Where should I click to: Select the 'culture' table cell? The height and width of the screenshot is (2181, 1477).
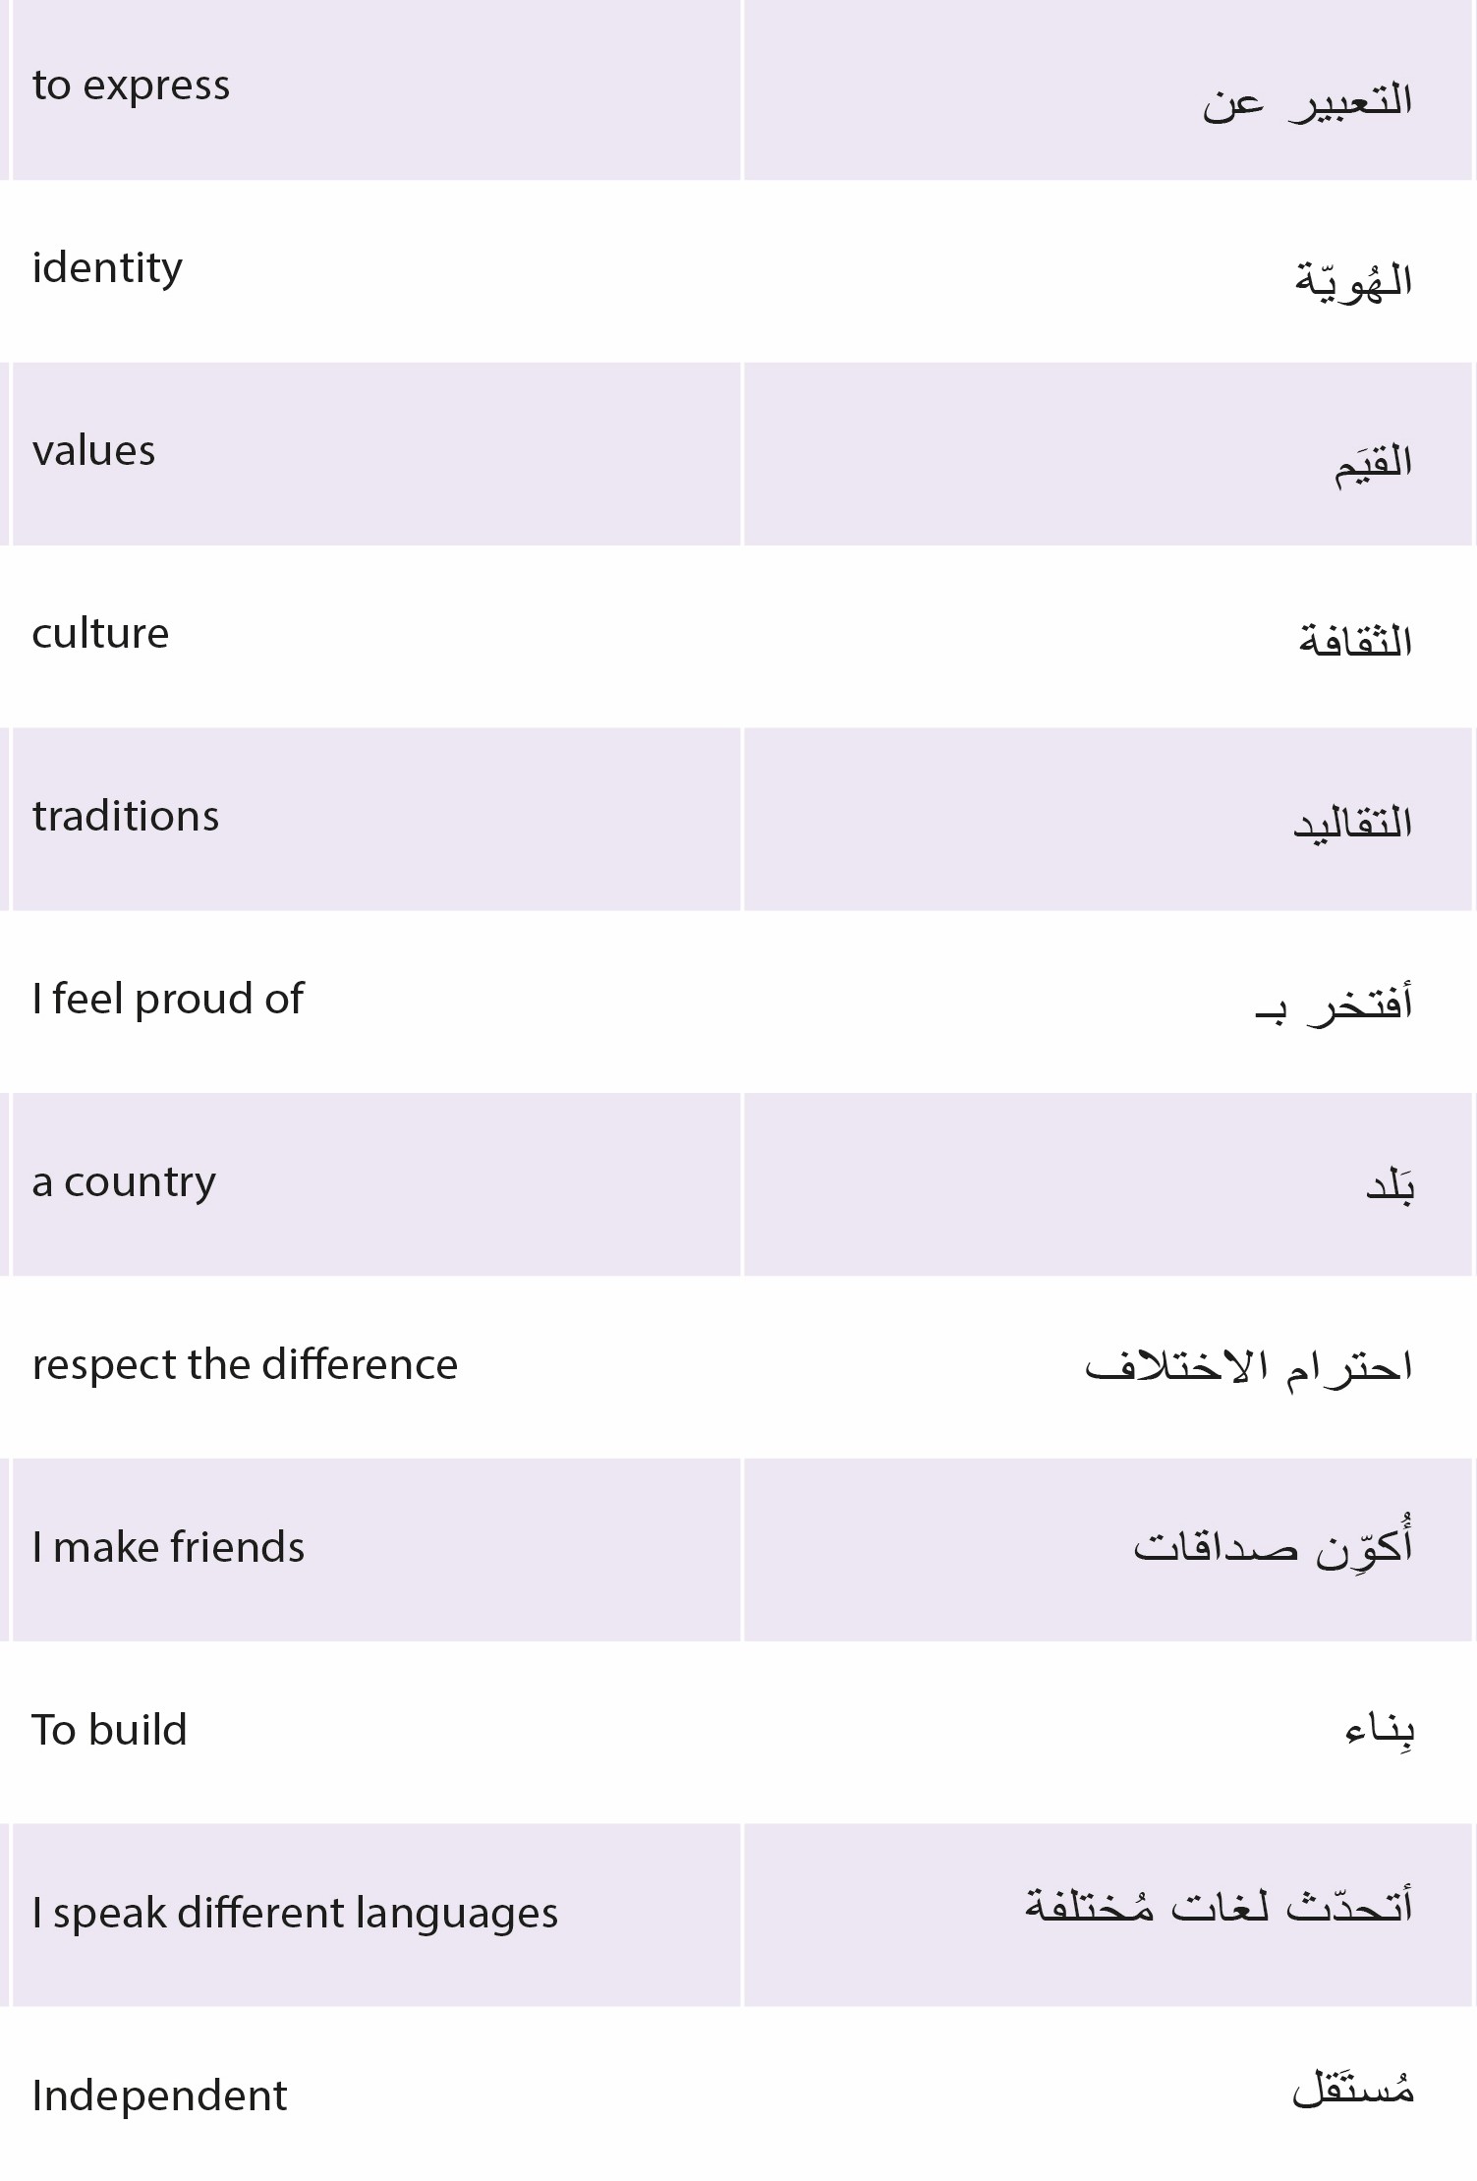pyautogui.click(x=376, y=636)
